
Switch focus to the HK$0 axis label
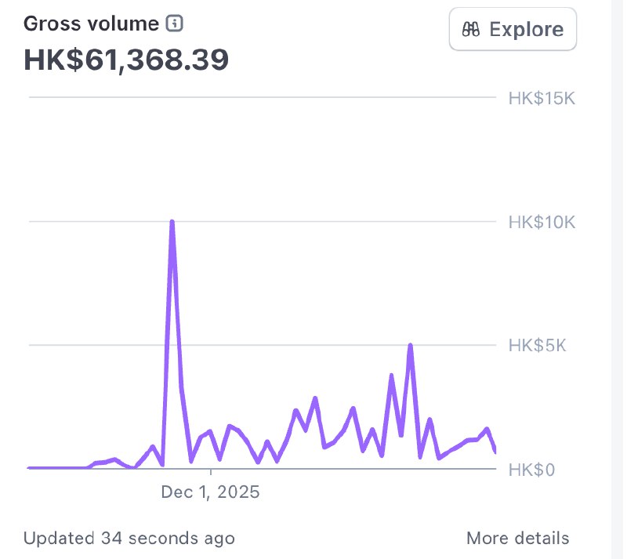coord(533,469)
